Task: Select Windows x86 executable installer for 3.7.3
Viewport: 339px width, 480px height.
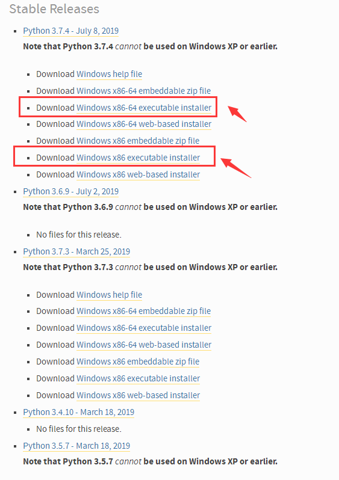Action: [x=138, y=378]
